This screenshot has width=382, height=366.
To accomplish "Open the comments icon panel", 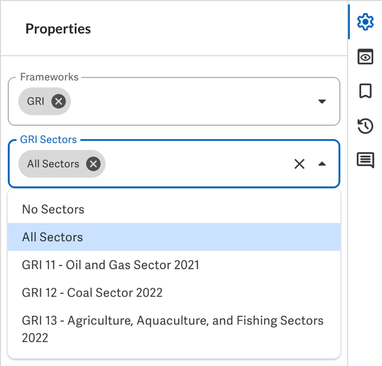I will pyautogui.click(x=365, y=160).
